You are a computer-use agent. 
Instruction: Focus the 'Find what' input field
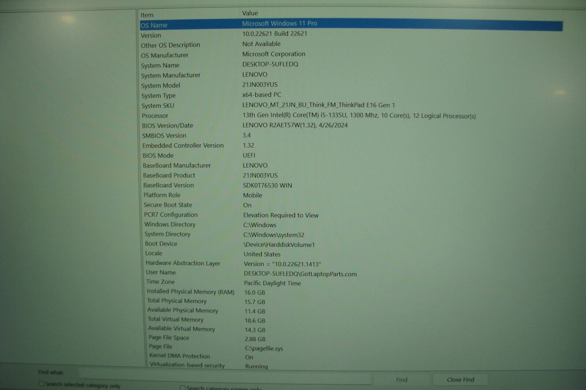(x=224, y=376)
